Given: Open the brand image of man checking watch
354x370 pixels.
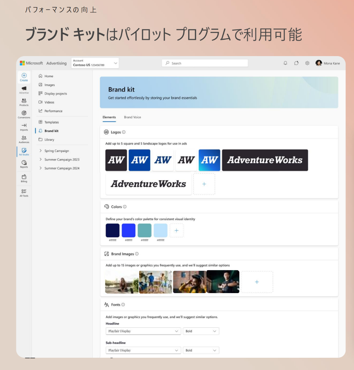Looking at the screenshot, I should (223, 282).
